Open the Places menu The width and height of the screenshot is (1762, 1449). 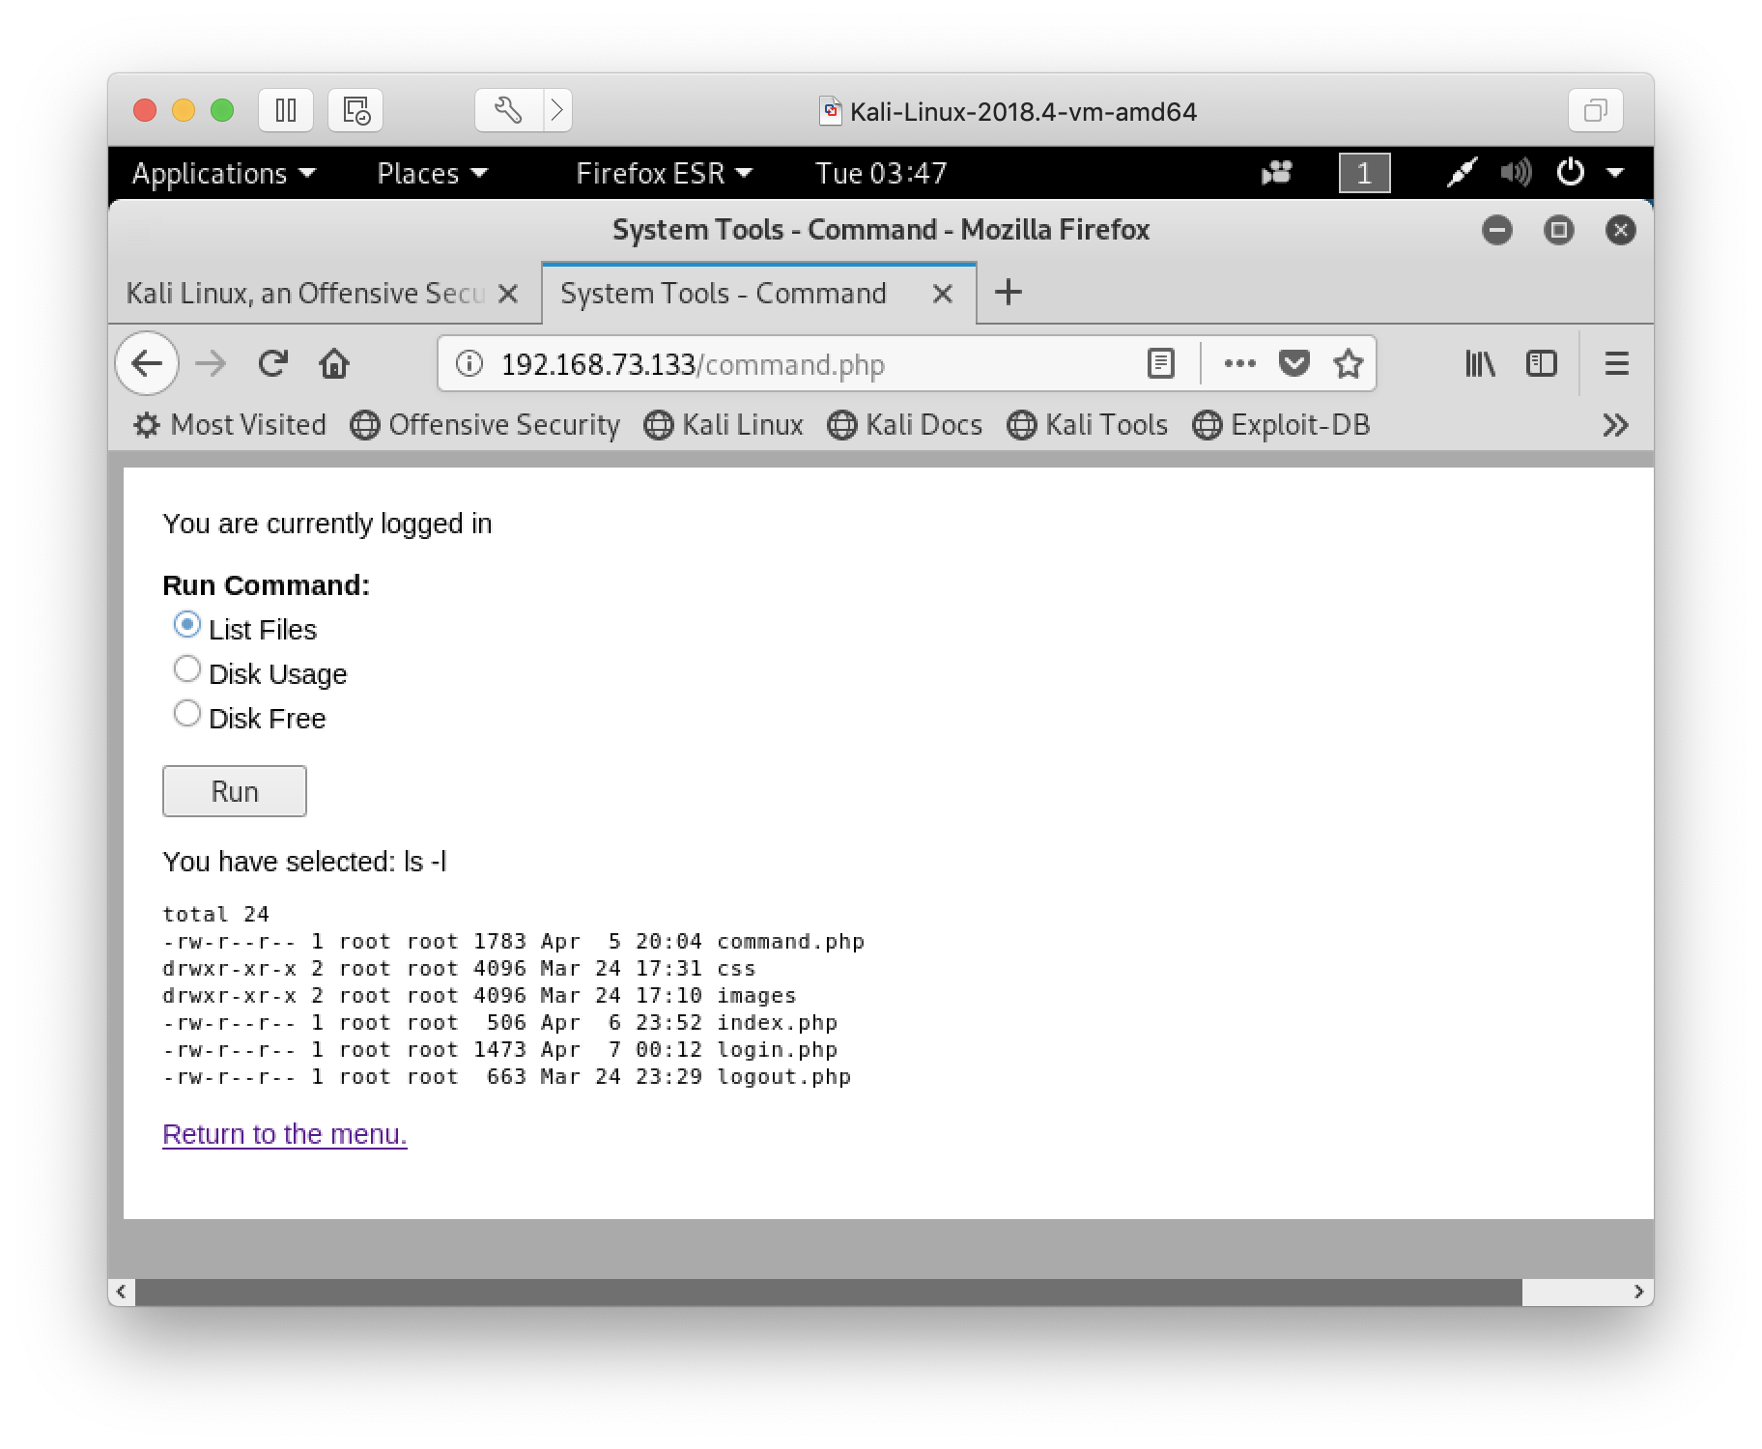click(432, 173)
